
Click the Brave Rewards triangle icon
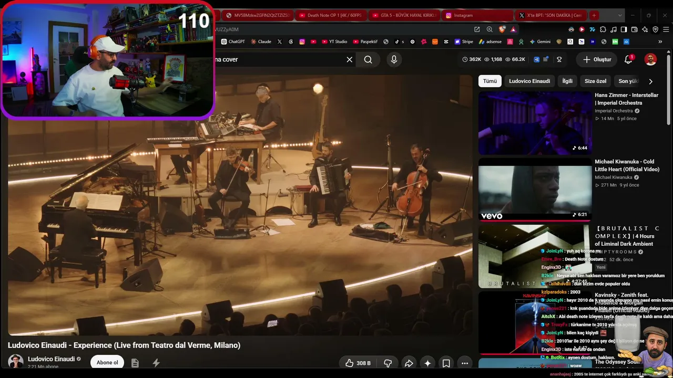coord(513,29)
